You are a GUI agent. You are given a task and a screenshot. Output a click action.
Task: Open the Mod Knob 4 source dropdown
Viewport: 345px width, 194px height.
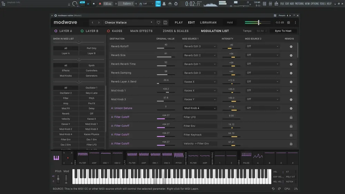[x=200, y=108]
